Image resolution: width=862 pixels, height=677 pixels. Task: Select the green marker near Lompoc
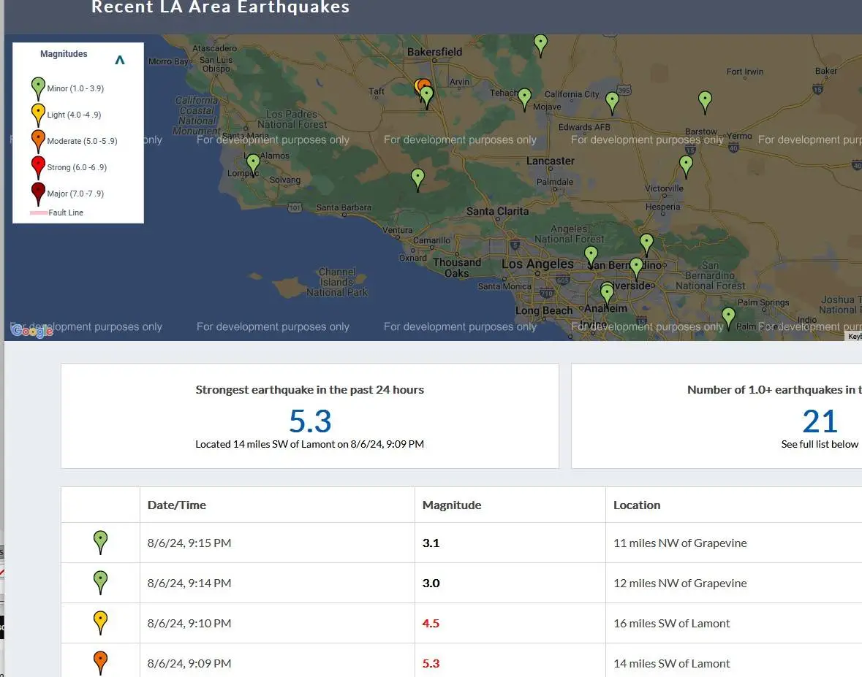[x=253, y=164]
